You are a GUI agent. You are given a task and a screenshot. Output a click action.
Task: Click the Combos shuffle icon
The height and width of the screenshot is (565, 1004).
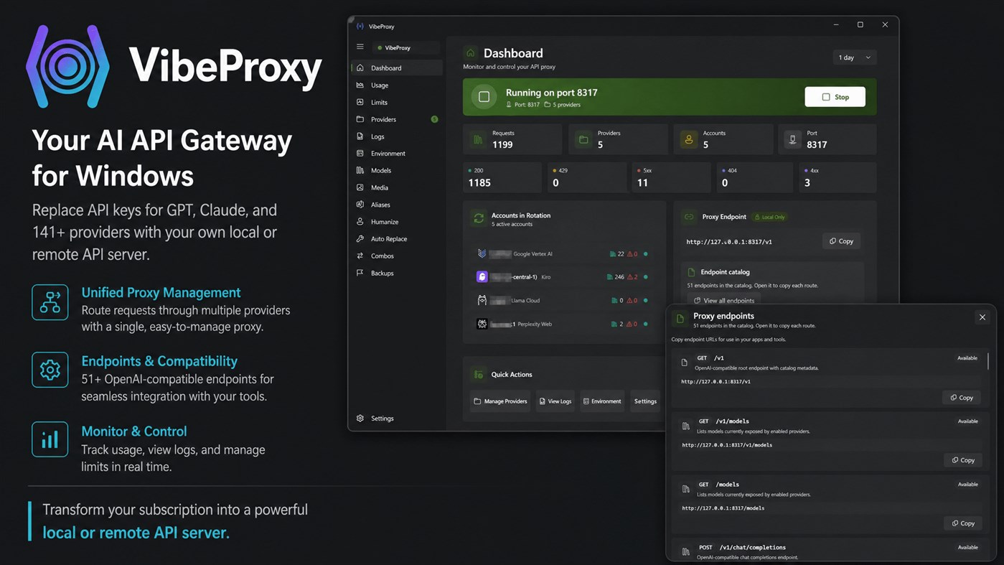360,256
